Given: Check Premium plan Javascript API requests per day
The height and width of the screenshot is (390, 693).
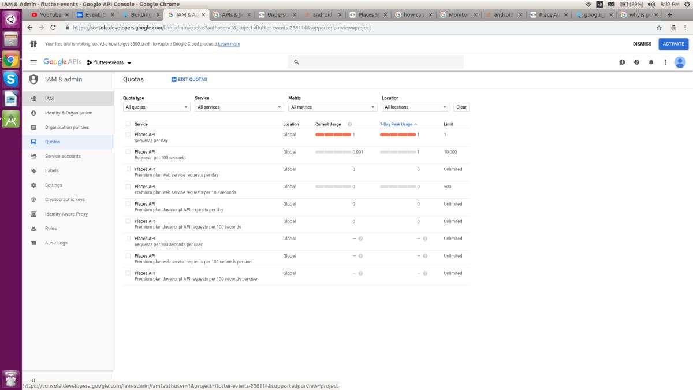Looking at the screenshot, I should click(128, 203).
